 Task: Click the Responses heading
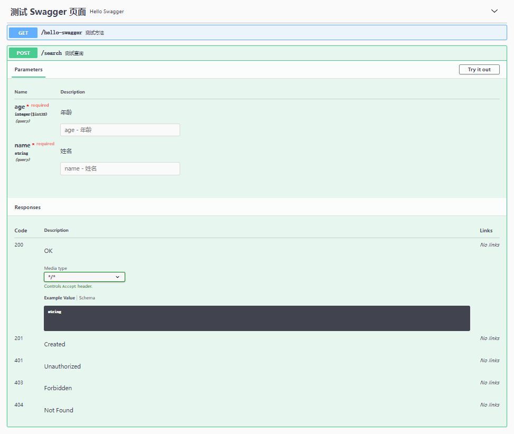[x=27, y=207]
